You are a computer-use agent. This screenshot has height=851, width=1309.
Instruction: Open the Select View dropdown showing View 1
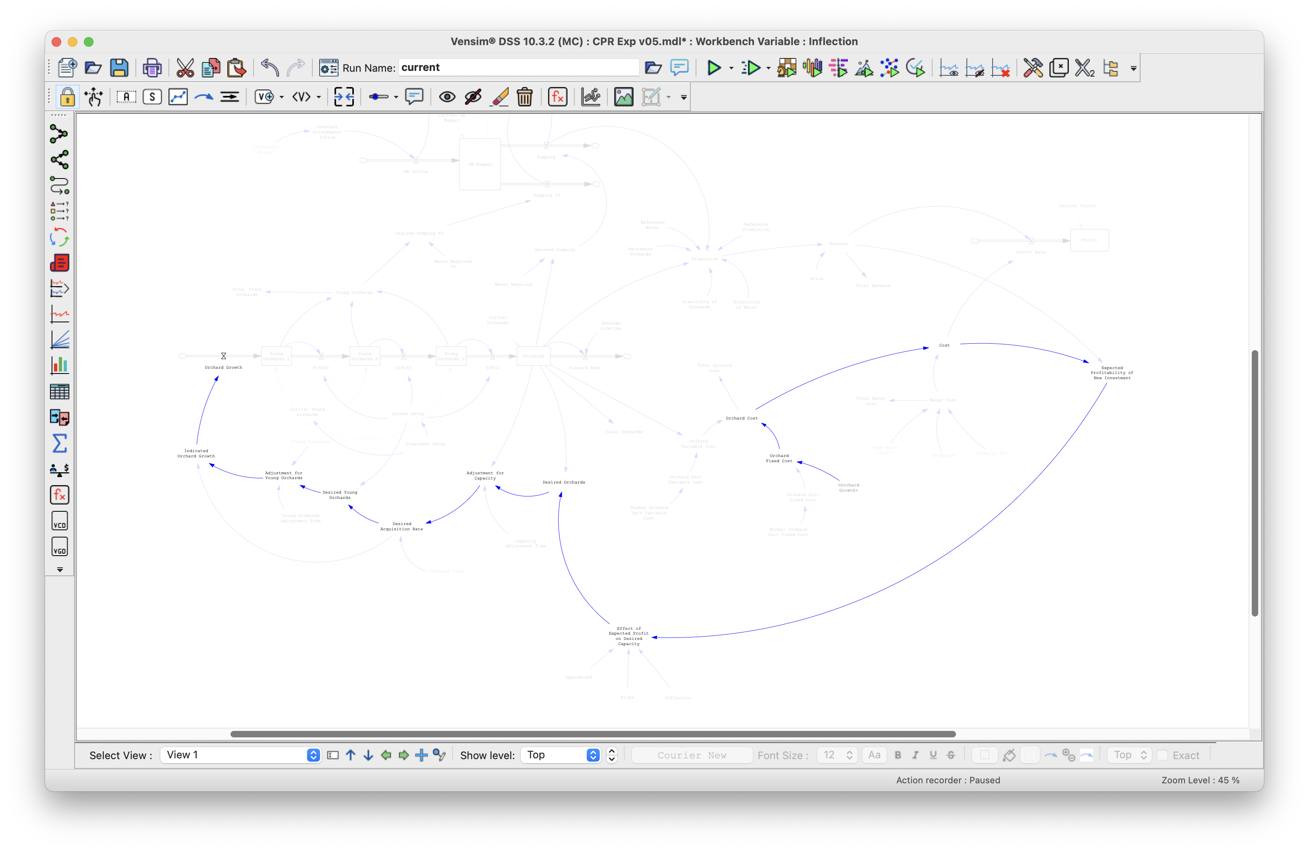(x=240, y=755)
